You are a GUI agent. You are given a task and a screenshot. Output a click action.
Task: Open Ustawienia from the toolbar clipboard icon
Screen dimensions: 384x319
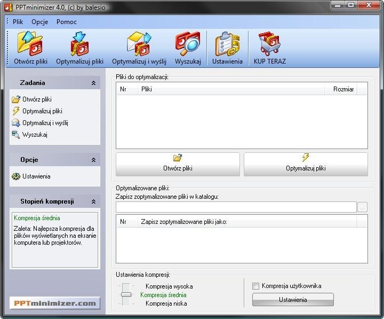(227, 44)
